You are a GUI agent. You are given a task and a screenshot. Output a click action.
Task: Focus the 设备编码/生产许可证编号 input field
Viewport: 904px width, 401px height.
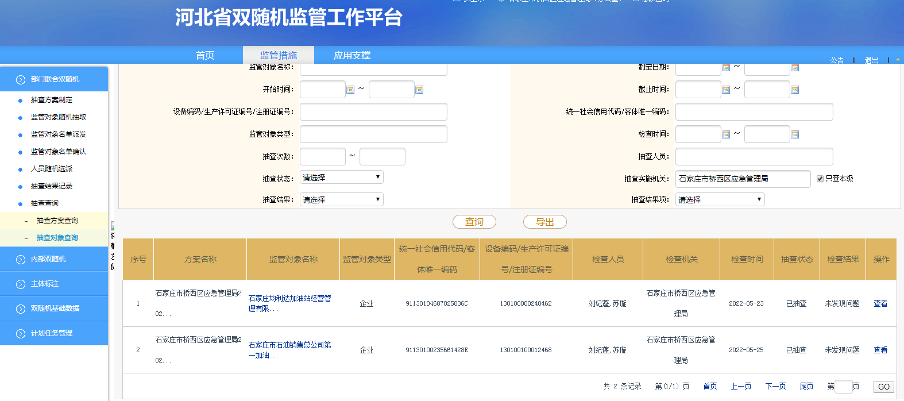373,111
